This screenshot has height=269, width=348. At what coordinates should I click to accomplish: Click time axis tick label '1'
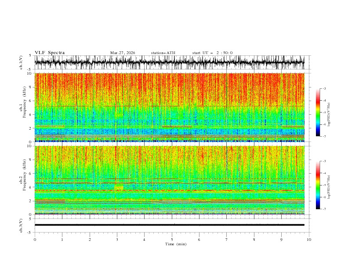(x=62, y=240)
